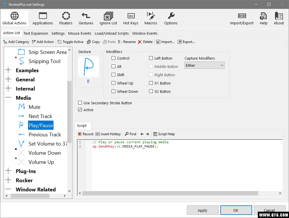Copy the selected action
Image resolution: width=289 pixels, height=218 pixels.
point(94,42)
